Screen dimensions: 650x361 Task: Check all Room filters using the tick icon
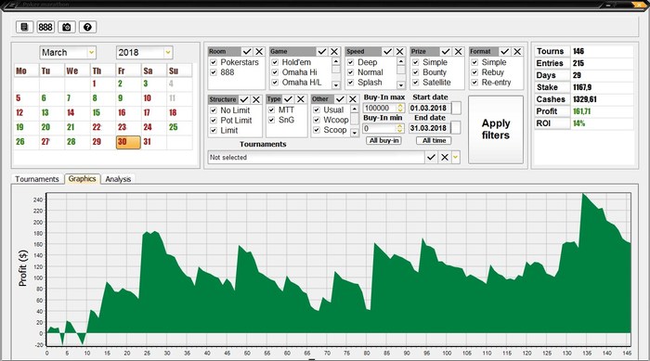coord(247,51)
